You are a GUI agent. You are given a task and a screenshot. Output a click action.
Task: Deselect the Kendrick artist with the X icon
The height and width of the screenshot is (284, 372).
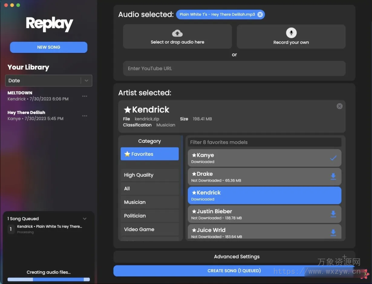click(x=339, y=106)
